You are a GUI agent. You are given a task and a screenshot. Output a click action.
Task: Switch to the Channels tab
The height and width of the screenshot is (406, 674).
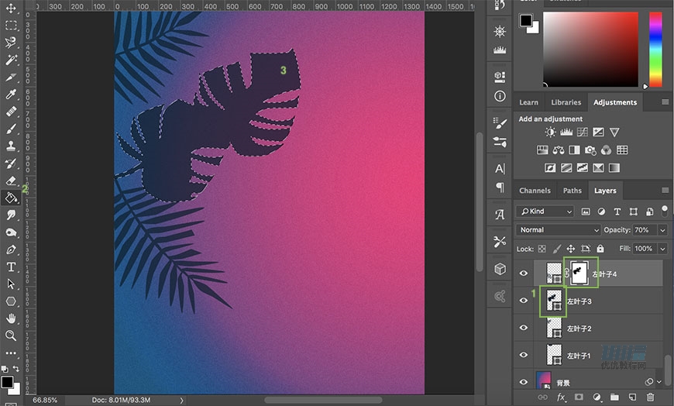click(535, 191)
